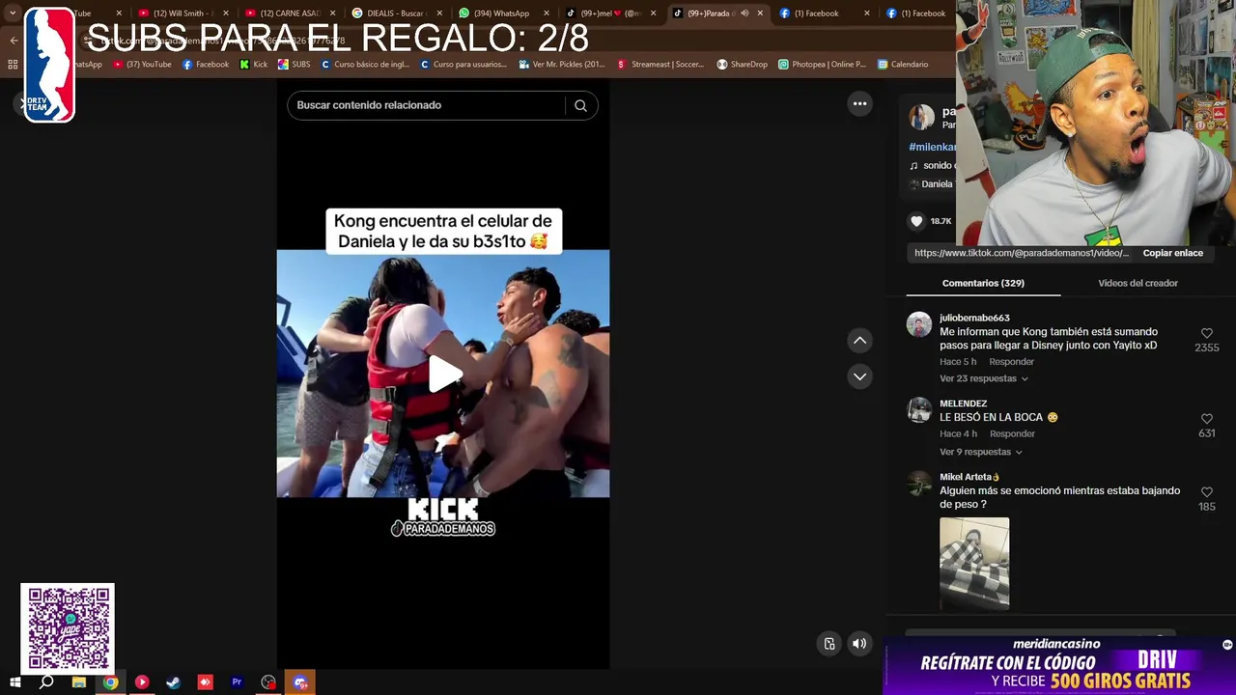Mute tab via speaker icon on Parada tab

point(744,14)
